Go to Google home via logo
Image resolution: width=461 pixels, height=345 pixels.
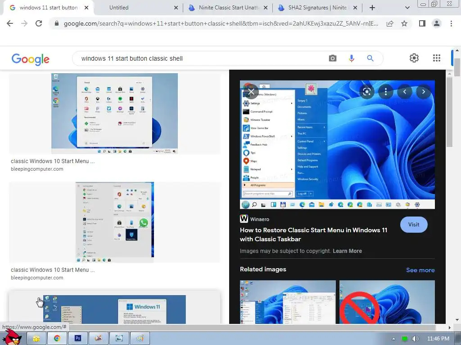tap(30, 59)
